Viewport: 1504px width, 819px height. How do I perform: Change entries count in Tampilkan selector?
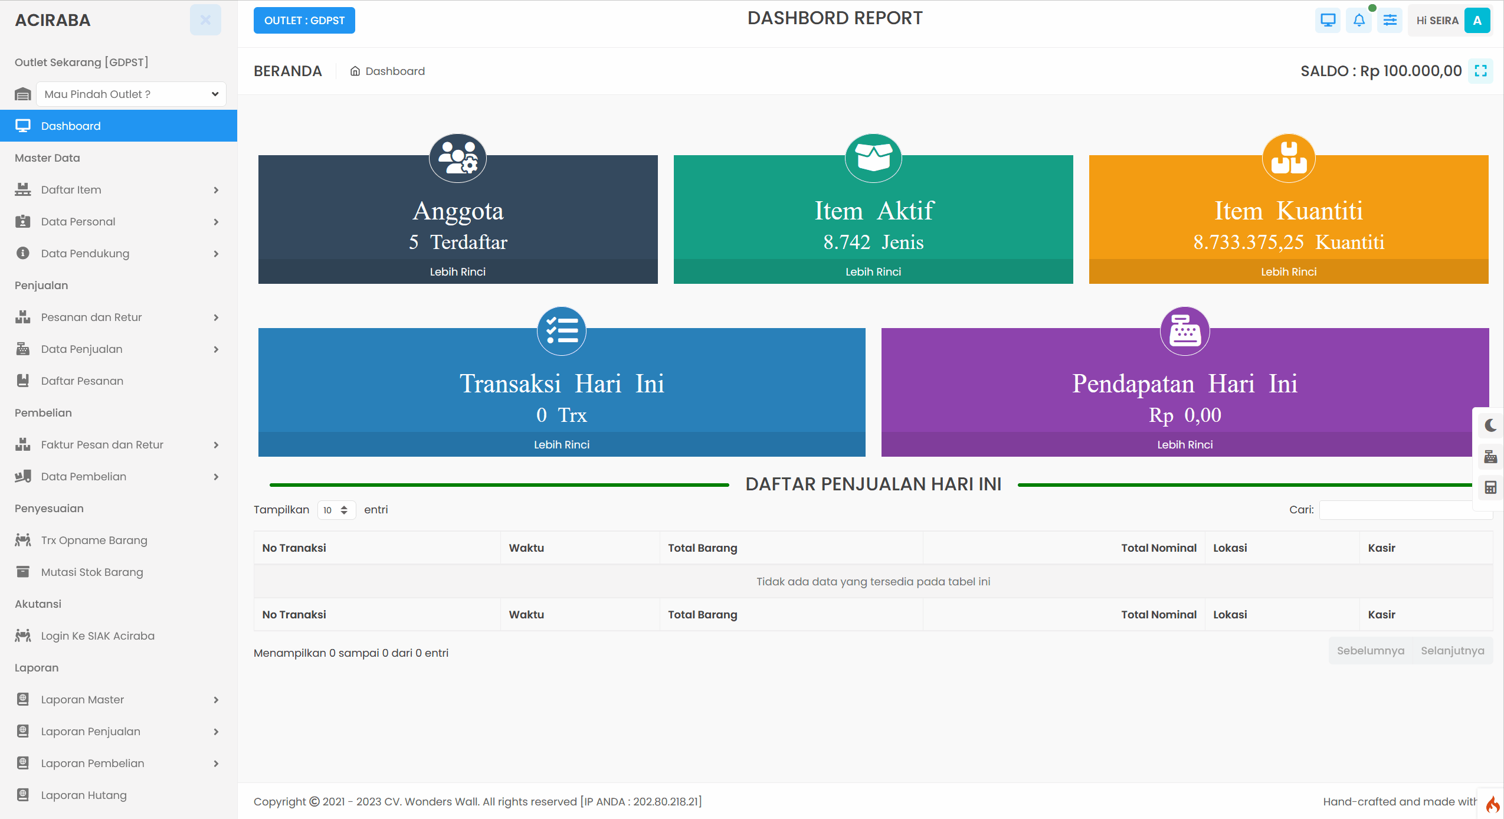point(336,510)
